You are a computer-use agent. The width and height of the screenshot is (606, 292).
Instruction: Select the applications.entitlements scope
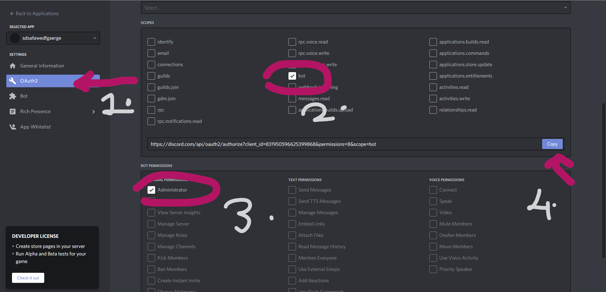(x=433, y=76)
